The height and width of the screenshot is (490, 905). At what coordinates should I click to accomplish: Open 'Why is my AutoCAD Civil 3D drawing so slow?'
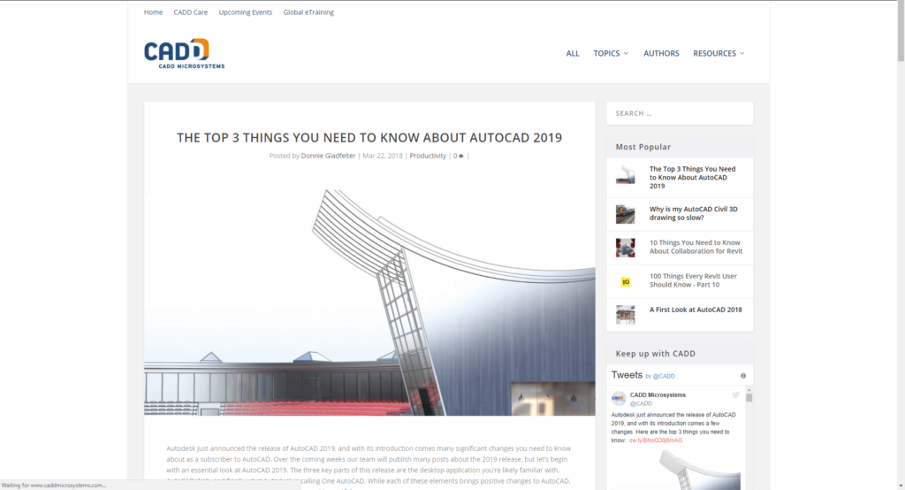[x=693, y=213]
